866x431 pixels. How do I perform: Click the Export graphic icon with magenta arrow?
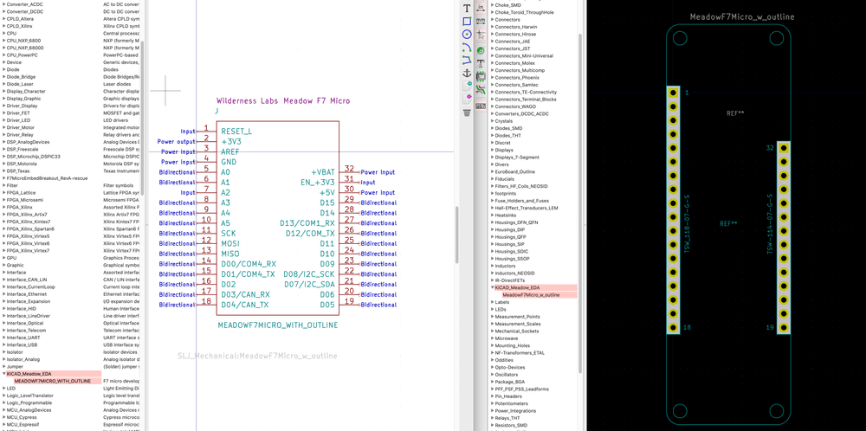point(467,98)
